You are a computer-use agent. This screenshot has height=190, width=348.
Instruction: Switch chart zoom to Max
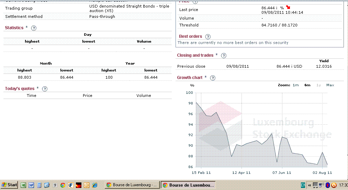330,85
